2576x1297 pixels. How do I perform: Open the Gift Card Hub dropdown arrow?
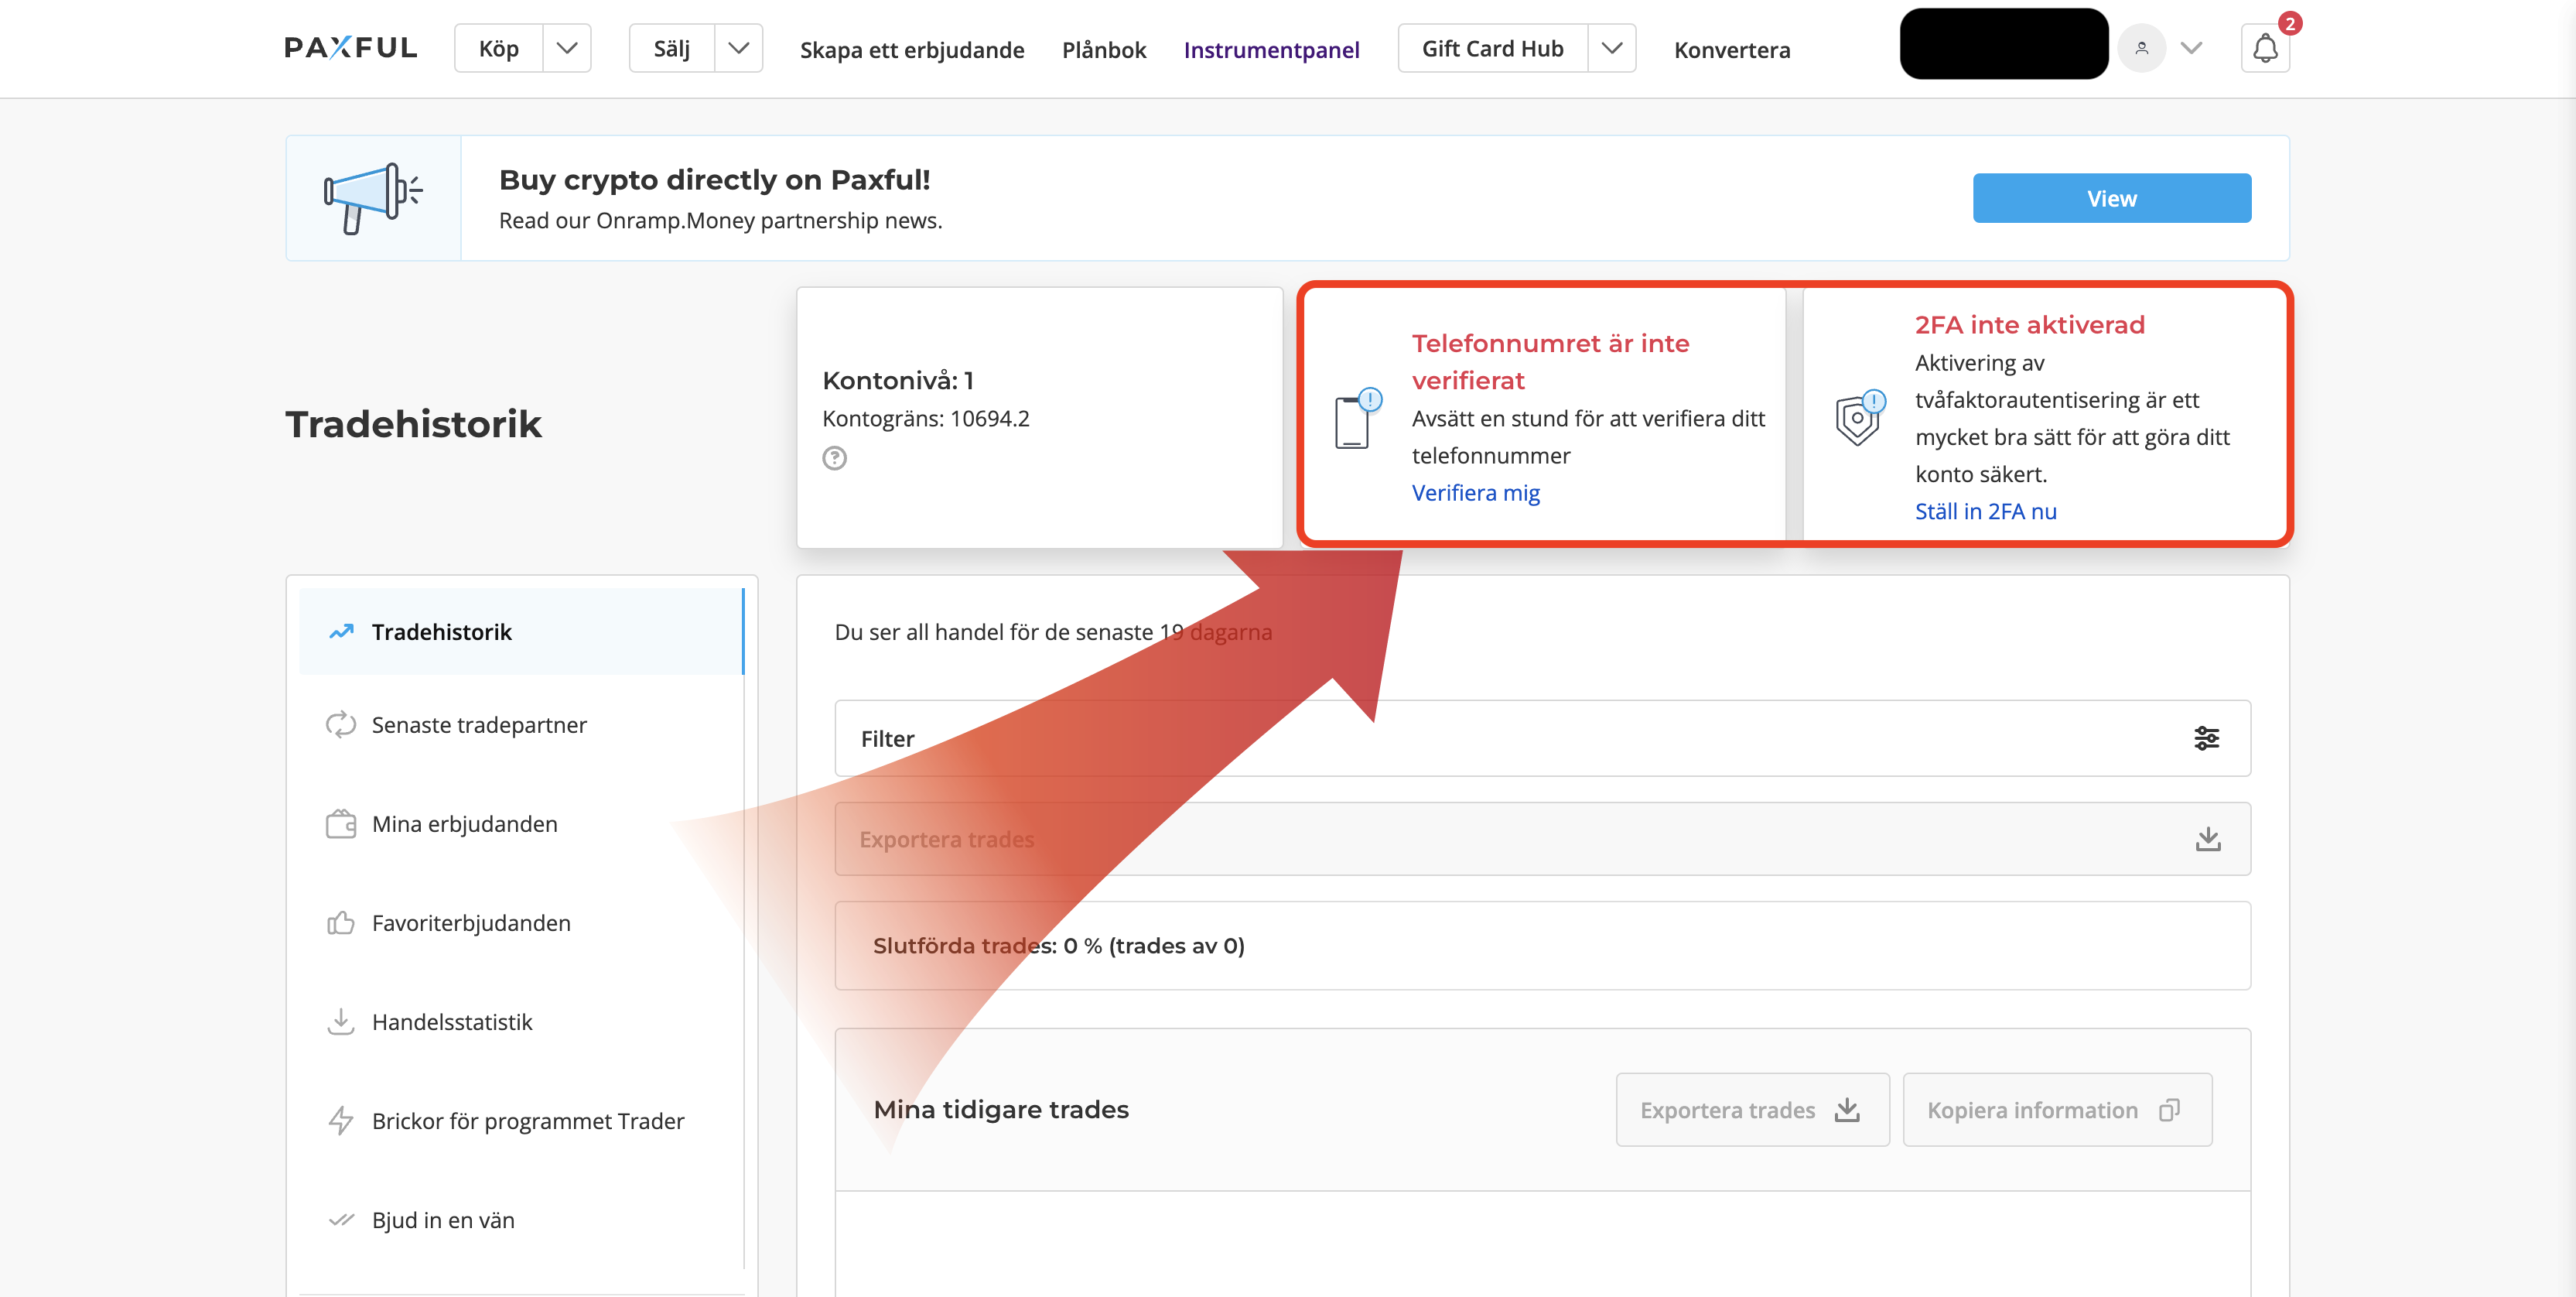point(1611,48)
